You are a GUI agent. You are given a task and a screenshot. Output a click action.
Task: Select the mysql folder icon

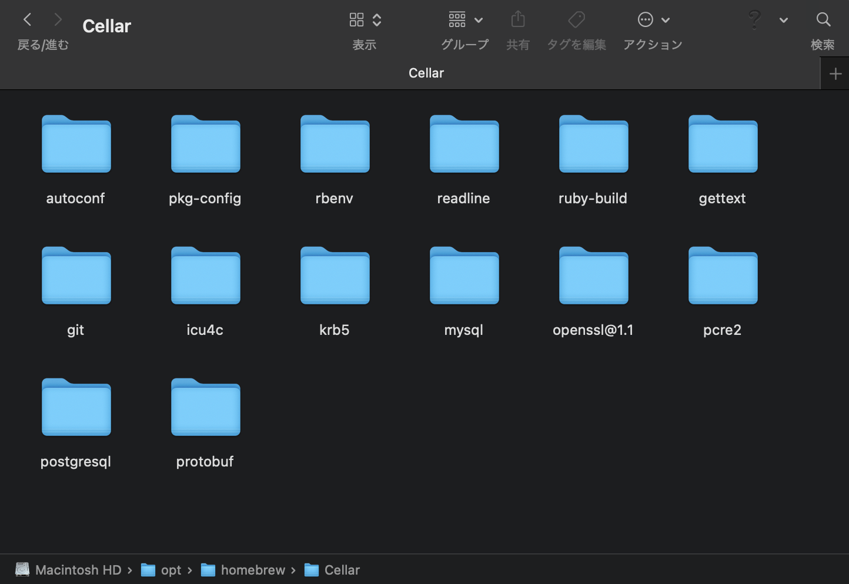[464, 276]
